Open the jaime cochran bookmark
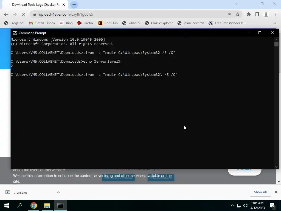 coord(191,23)
